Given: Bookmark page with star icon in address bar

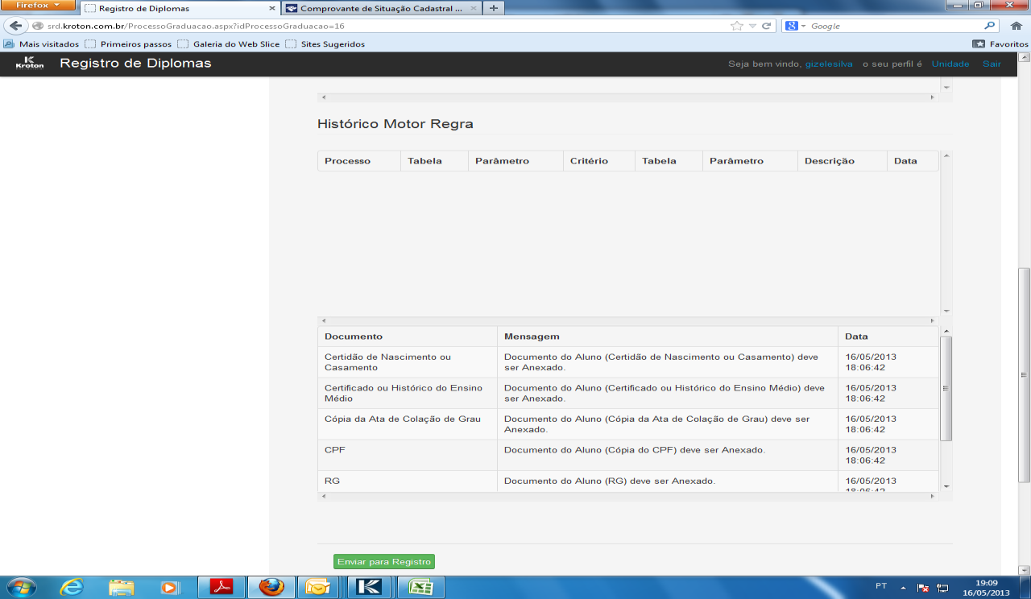Looking at the screenshot, I should coord(736,26).
